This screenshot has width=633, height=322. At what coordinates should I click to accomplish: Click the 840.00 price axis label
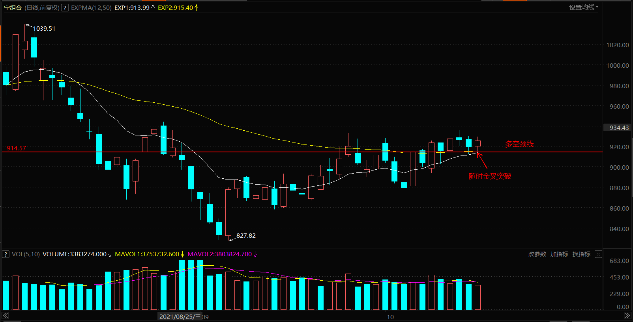pyautogui.click(x=619, y=229)
